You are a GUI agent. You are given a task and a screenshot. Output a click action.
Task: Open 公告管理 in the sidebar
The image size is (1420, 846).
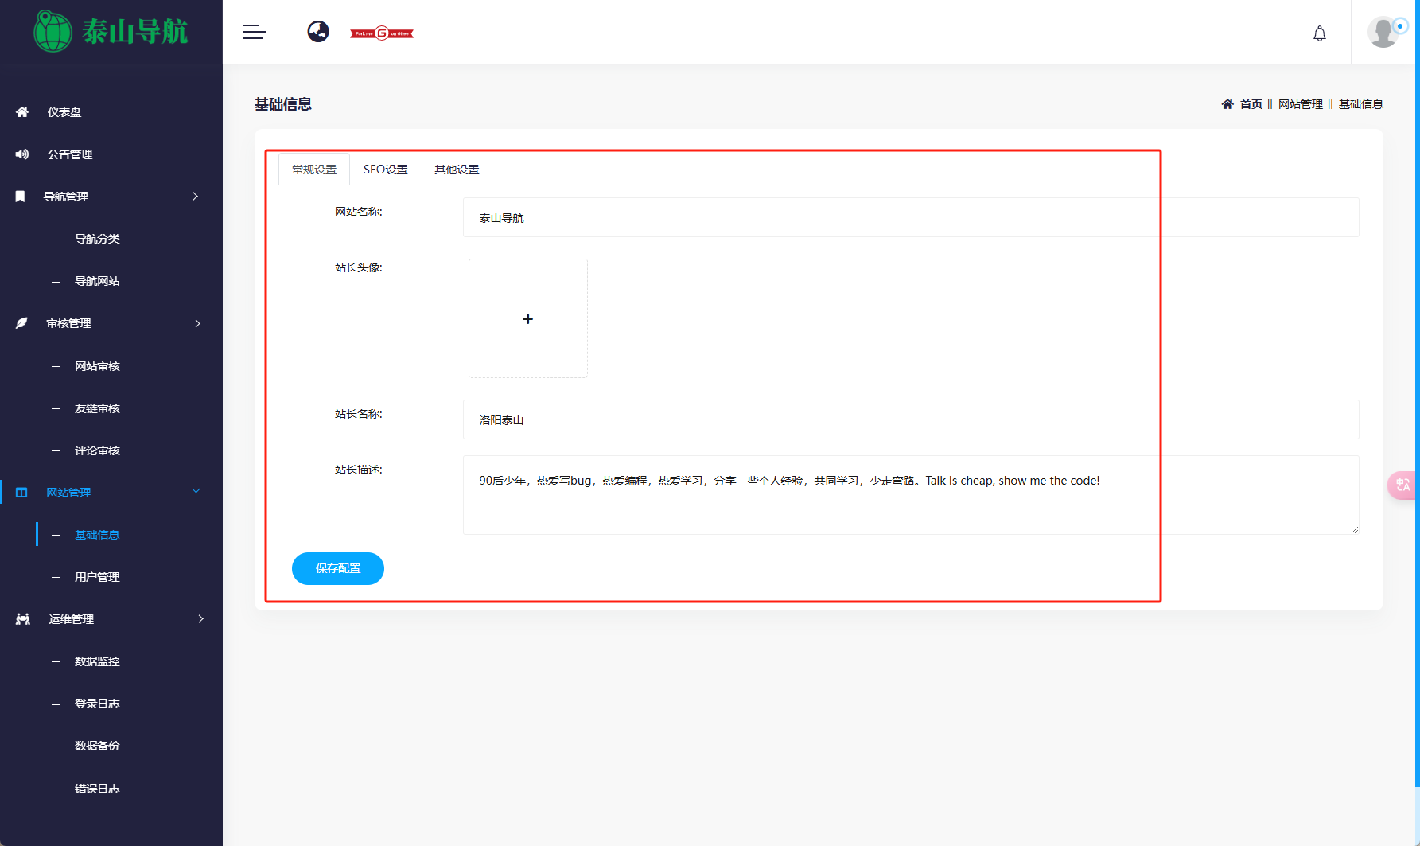click(x=70, y=154)
